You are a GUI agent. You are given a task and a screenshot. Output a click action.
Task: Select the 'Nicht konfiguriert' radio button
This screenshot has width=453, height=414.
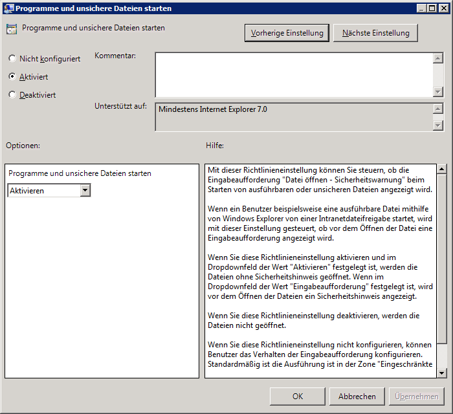(12, 59)
